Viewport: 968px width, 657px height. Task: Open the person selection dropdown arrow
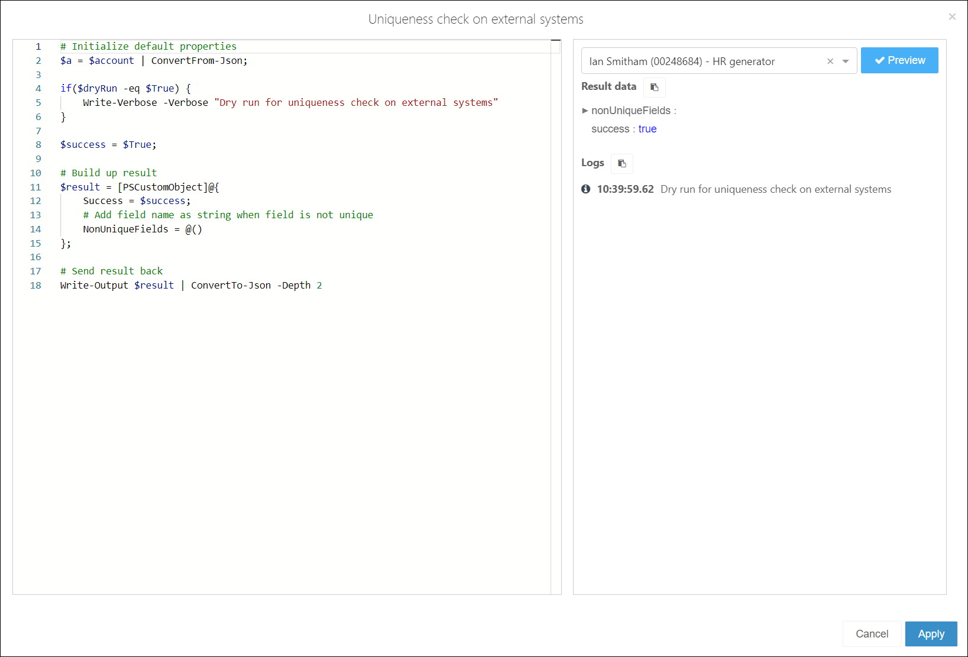click(x=846, y=61)
